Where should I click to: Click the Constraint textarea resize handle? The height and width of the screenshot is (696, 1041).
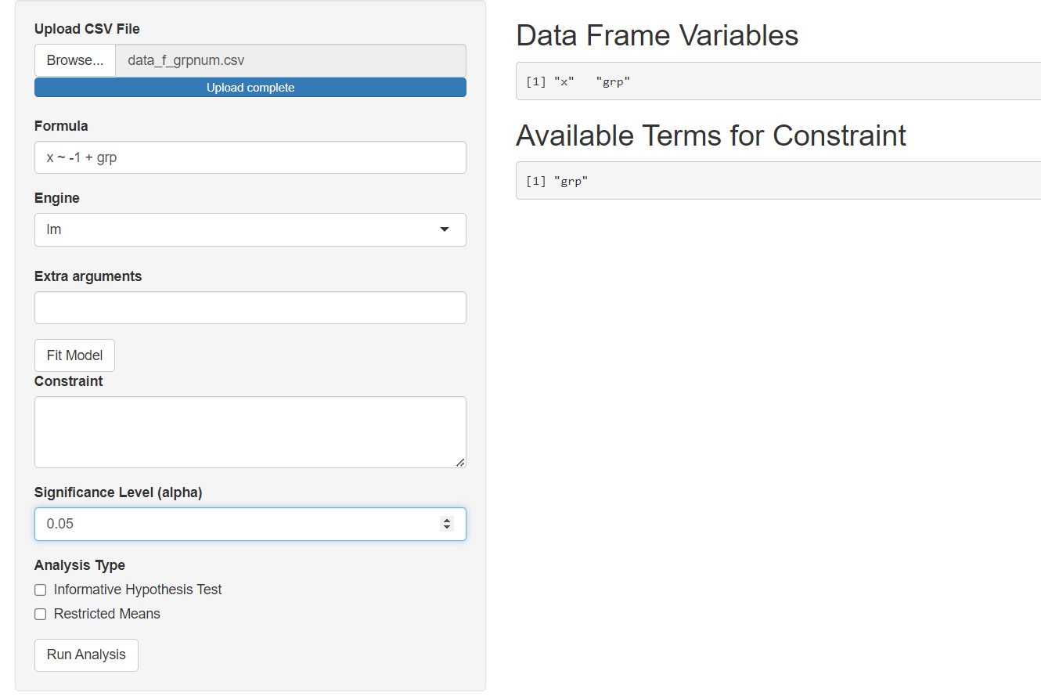point(460,462)
